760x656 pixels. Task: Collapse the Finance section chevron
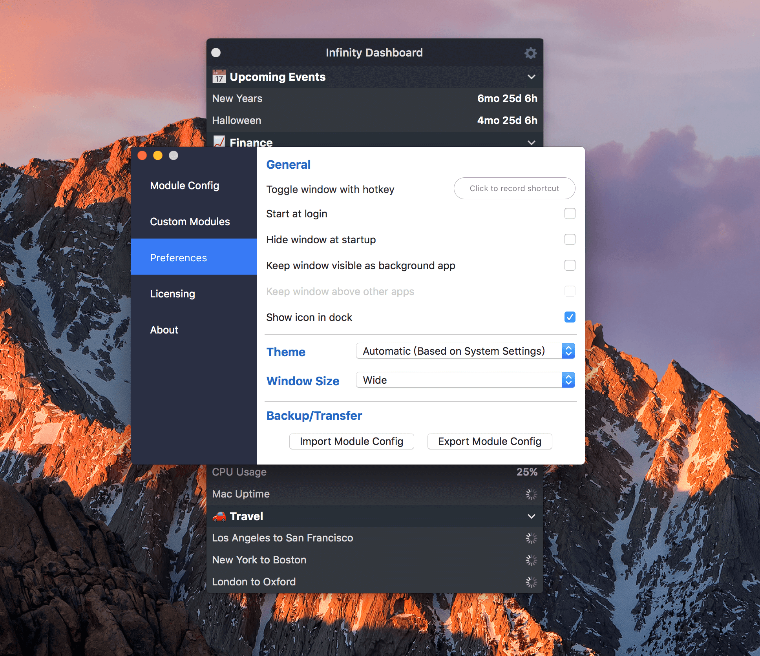click(x=532, y=143)
